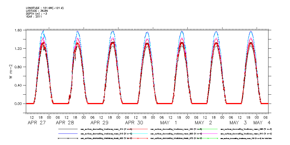Click the YEAR : 2011 header line

point(34,17)
